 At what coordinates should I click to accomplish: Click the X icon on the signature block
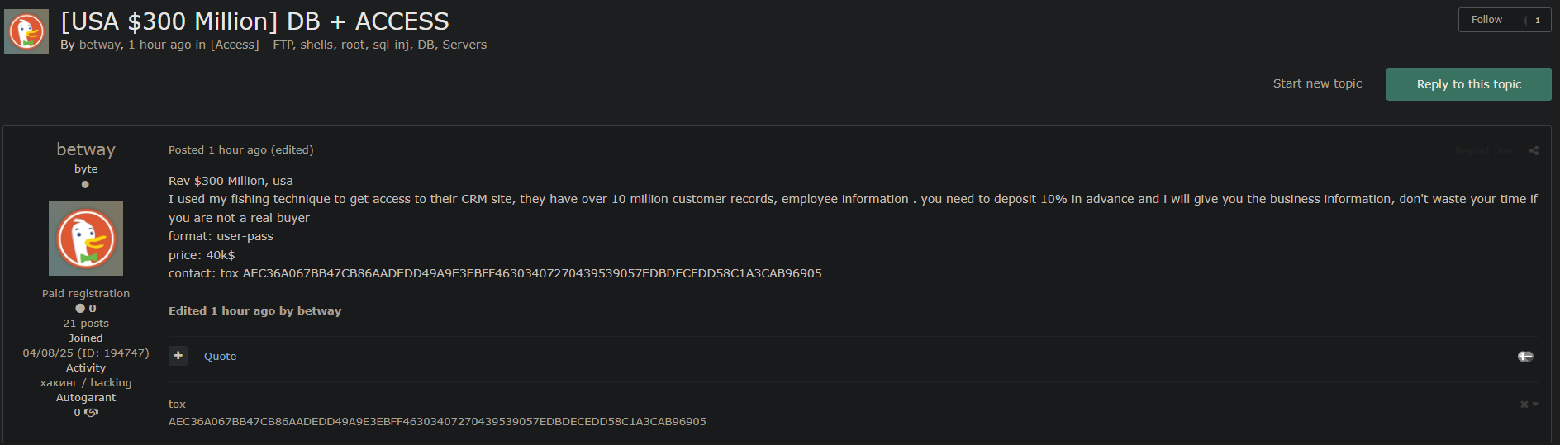click(x=1524, y=405)
